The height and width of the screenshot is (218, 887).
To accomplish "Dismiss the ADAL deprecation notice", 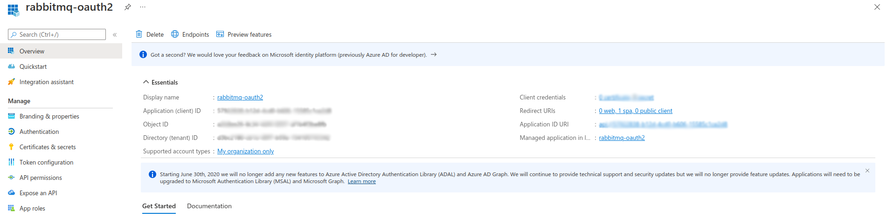I will (867, 171).
